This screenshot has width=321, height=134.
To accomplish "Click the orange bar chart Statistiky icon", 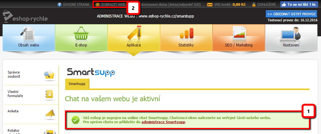I will (x=186, y=34).
